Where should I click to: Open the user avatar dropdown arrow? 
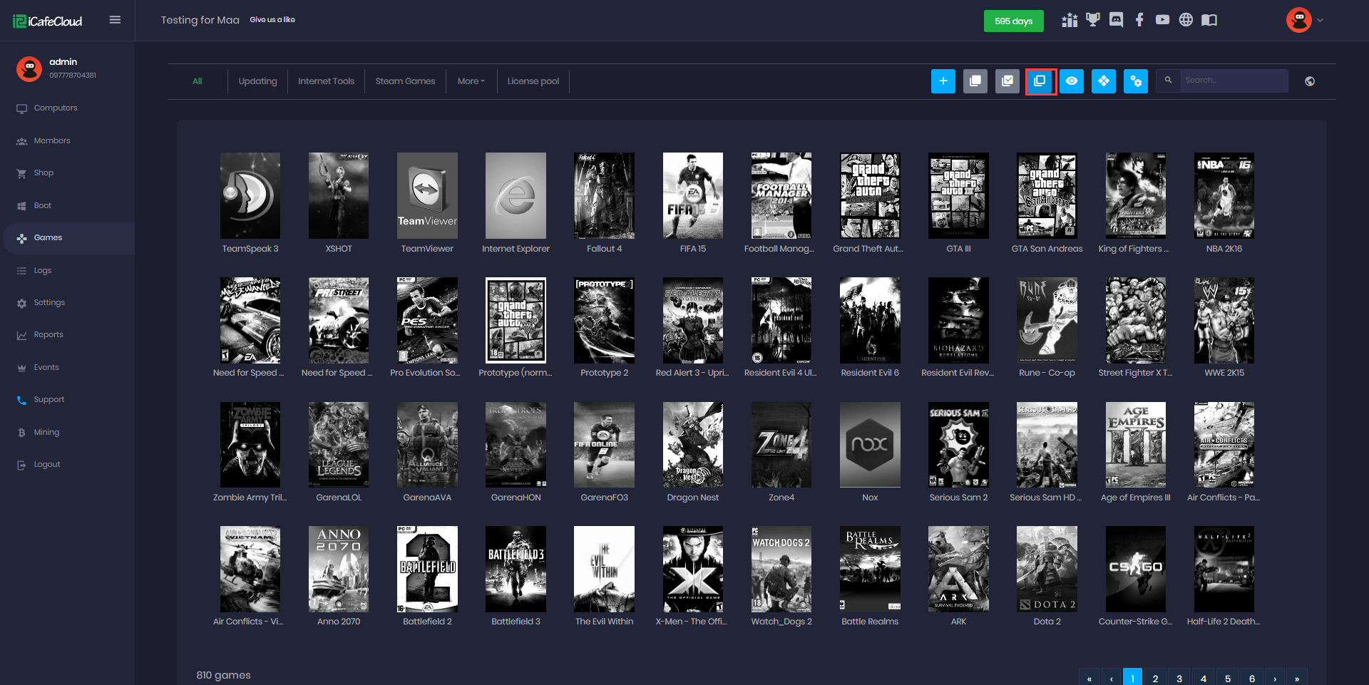click(1320, 21)
